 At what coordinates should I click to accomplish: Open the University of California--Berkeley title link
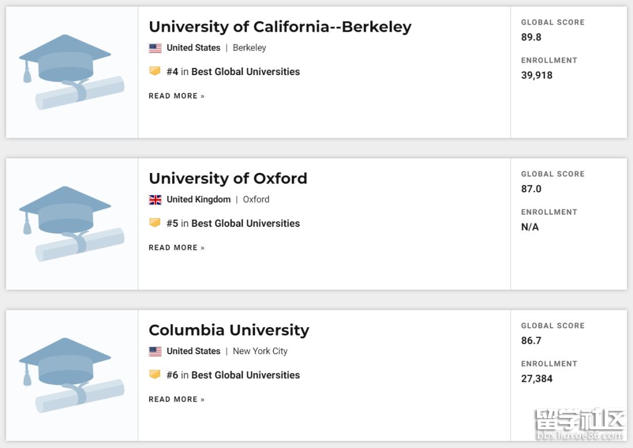280,27
